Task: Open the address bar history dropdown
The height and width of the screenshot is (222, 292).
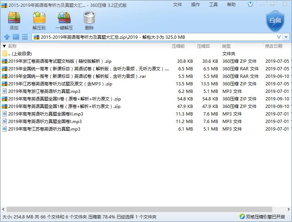Action: tap(279, 37)
